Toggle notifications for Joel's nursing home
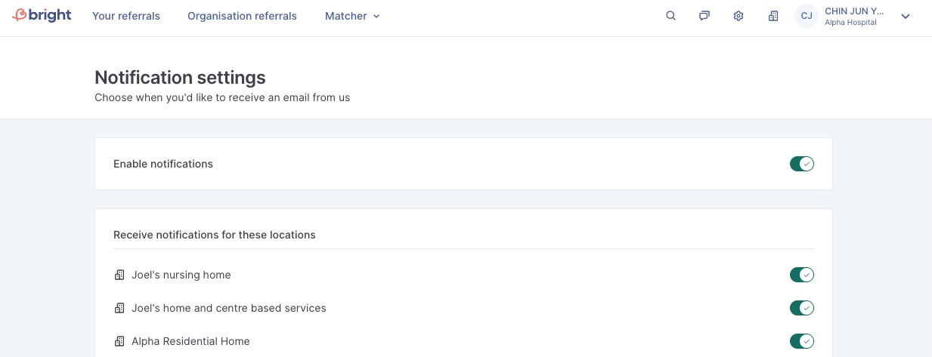Screen dimensions: 932x357 coord(801,275)
